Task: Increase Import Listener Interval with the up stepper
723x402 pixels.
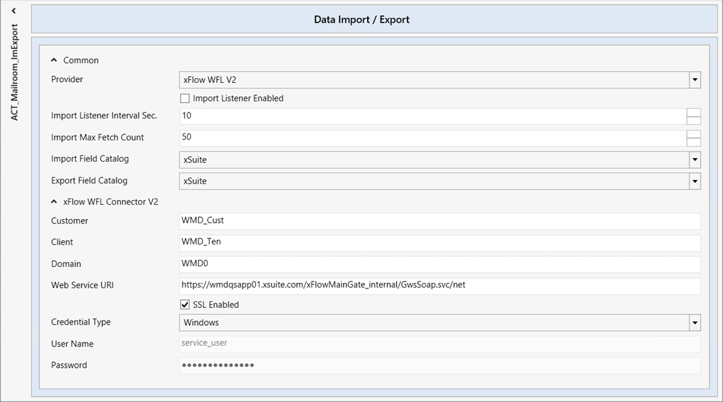Action: pyautogui.click(x=694, y=112)
